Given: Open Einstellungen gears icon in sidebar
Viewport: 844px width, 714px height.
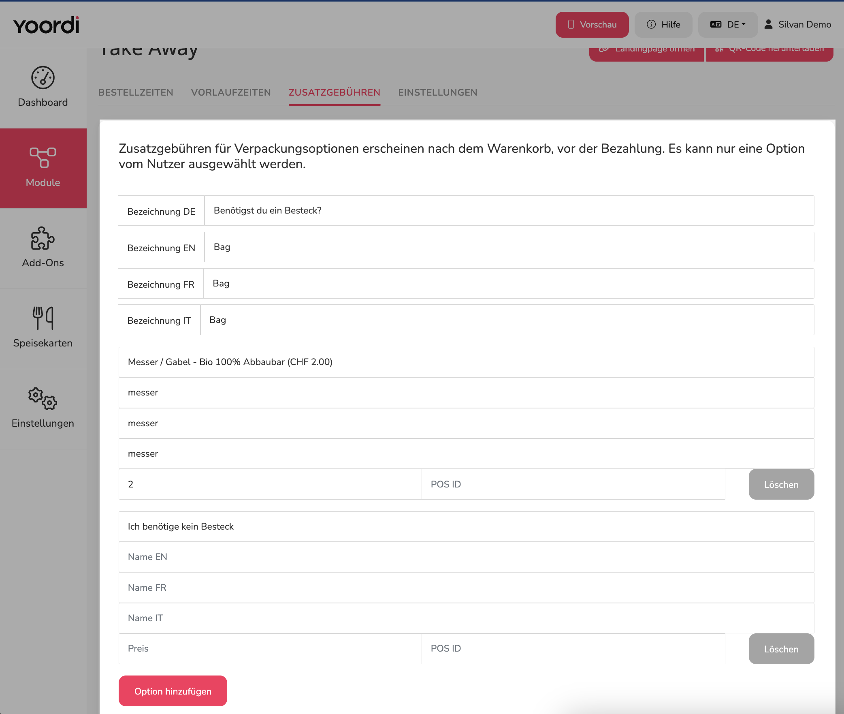Looking at the screenshot, I should [43, 398].
